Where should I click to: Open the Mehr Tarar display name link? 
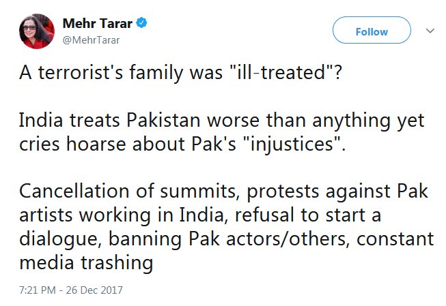97,24
